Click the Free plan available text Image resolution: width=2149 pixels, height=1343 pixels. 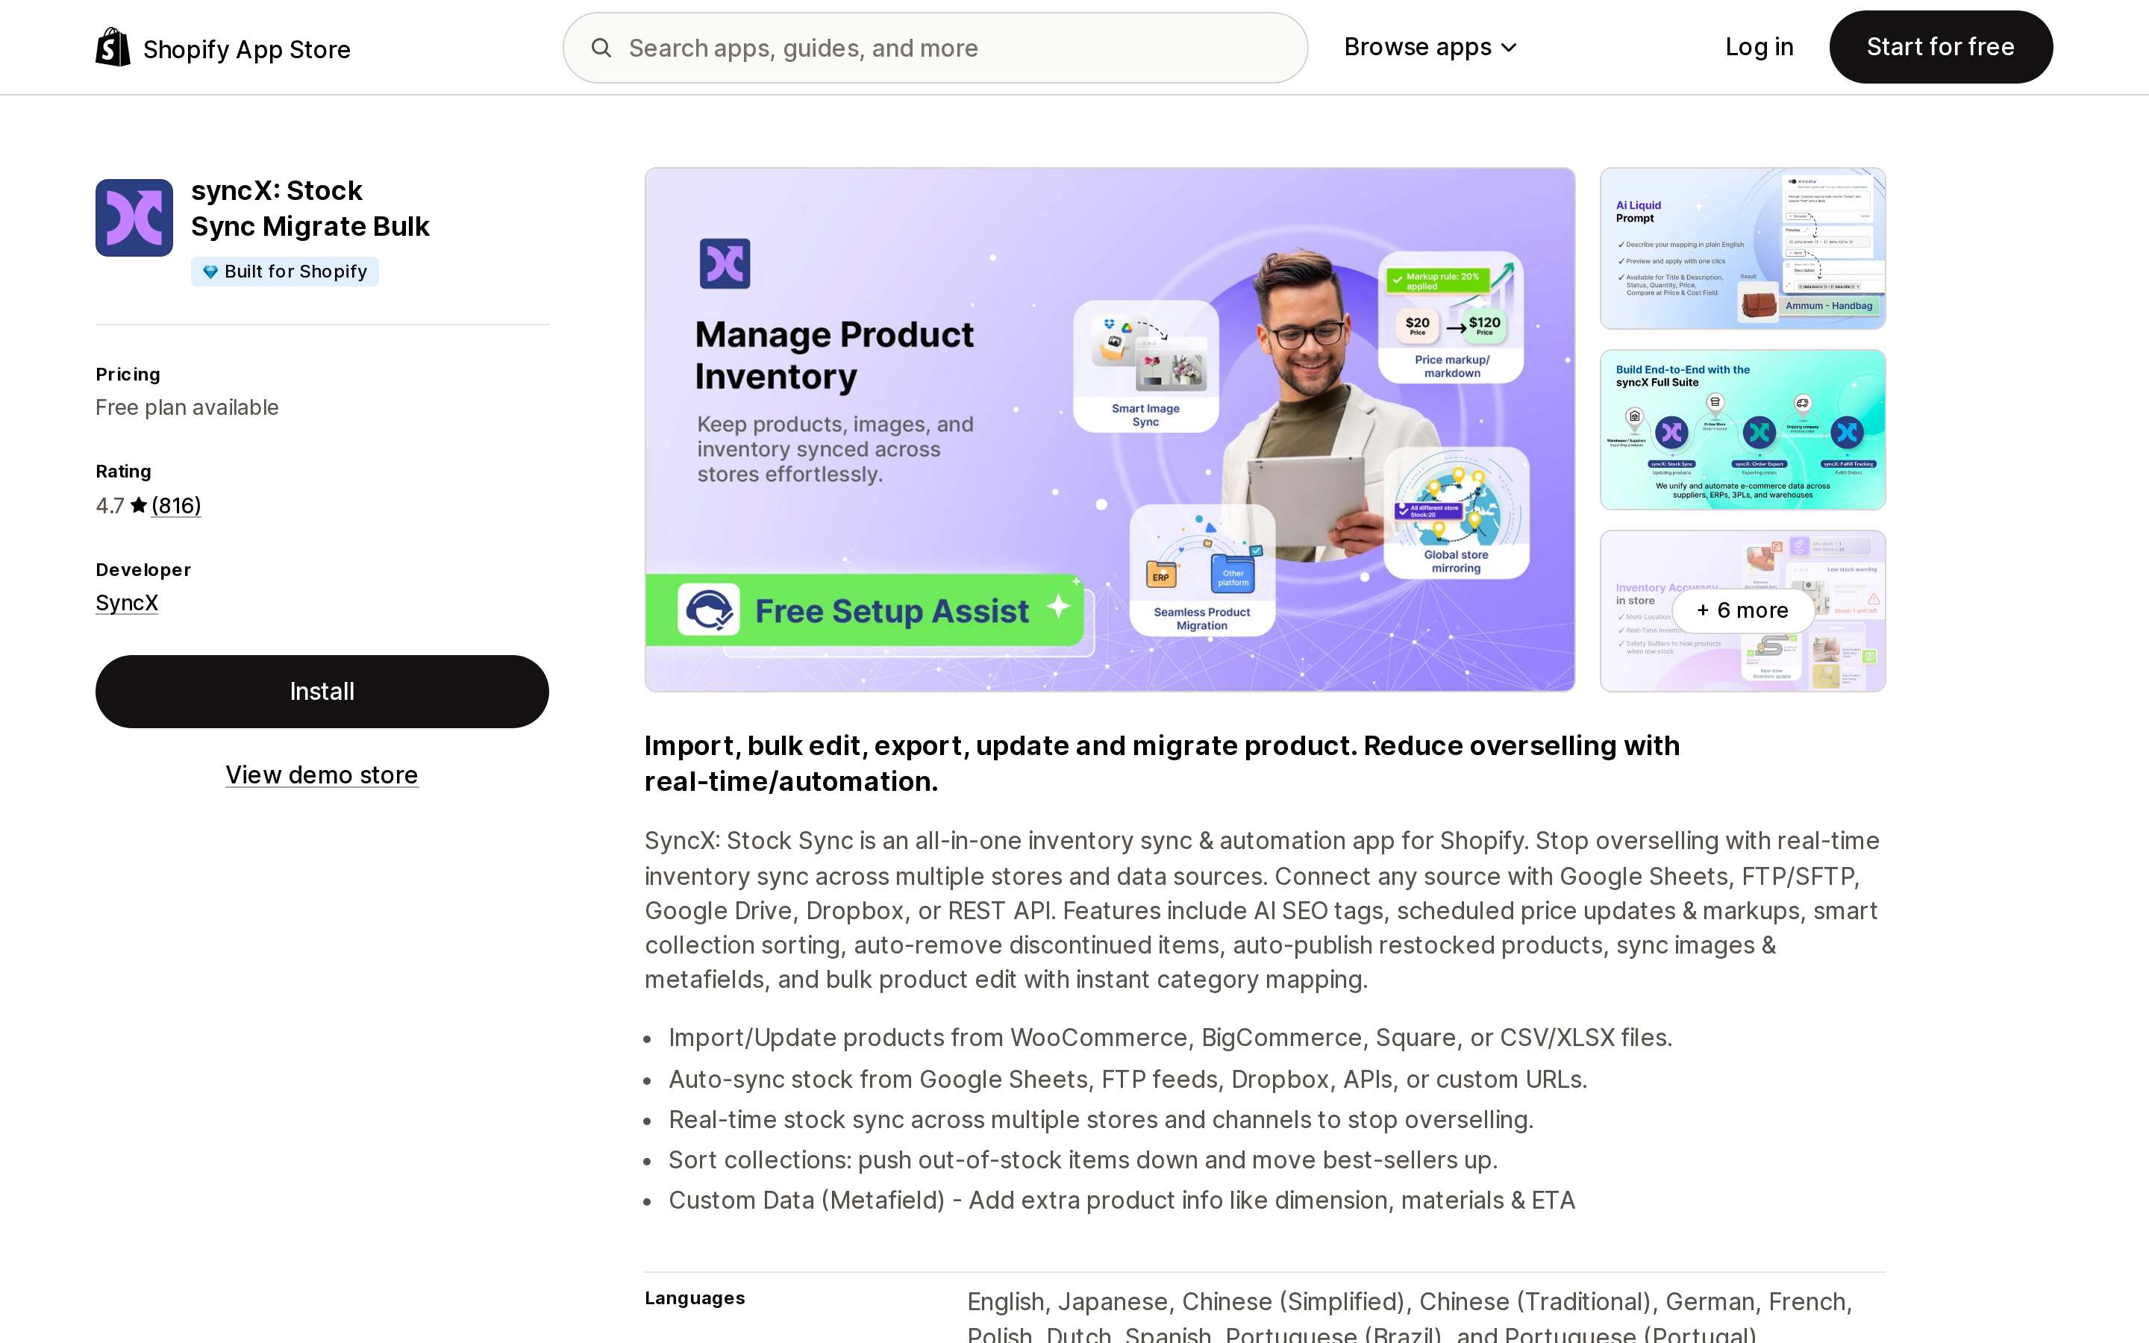tap(187, 407)
